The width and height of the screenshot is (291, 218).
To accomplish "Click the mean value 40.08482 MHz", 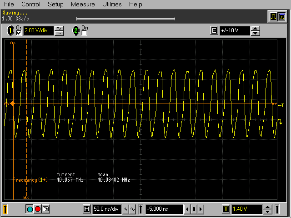I will coord(114,180).
